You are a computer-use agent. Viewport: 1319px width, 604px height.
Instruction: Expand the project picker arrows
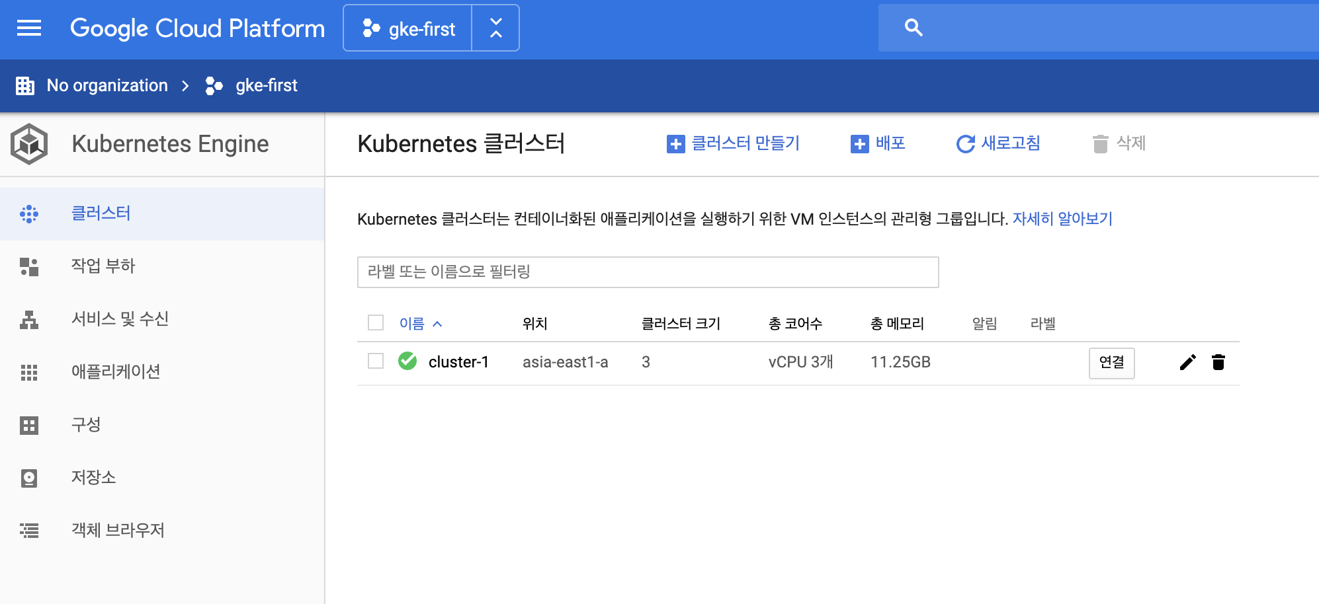(496, 28)
